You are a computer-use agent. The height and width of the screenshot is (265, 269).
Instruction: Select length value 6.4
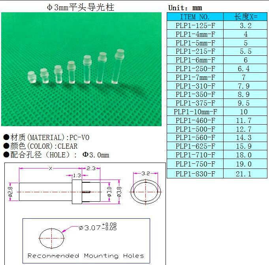244,68
